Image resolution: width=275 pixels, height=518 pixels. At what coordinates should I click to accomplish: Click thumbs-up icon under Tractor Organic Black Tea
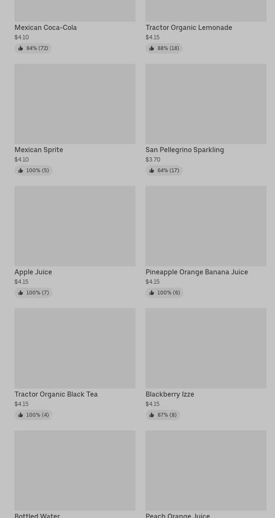click(x=20, y=415)
